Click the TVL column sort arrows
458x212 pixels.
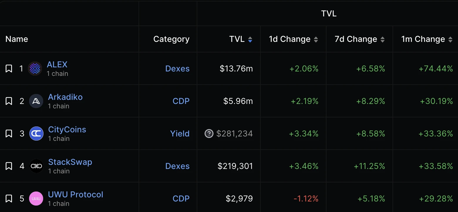(250, 39)
